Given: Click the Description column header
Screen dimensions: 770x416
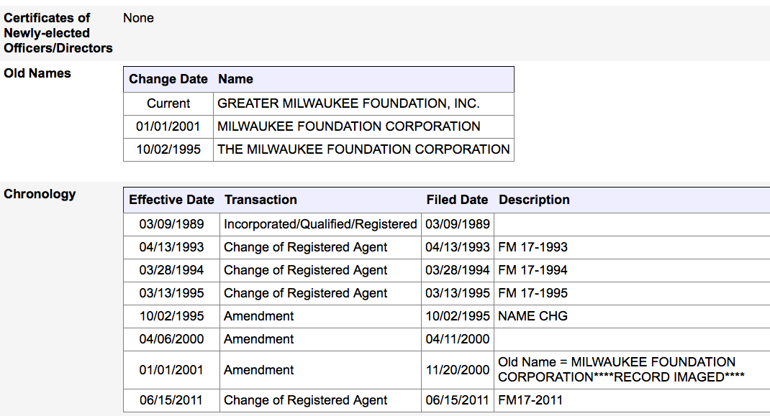Looking at the screenshot, I should tap(534, 200).
